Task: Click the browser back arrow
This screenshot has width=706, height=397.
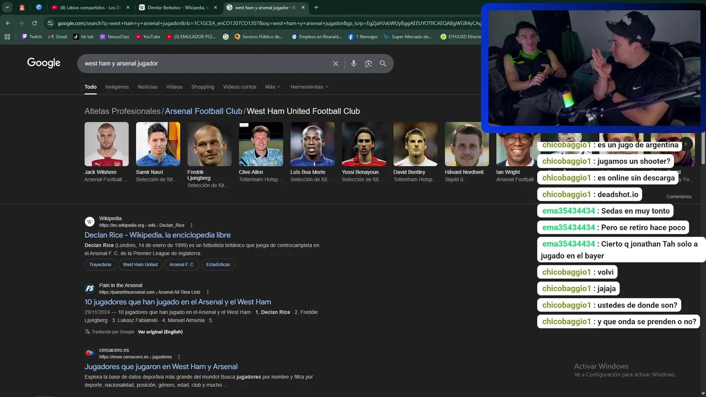Action: pyautogui.click(x=8, y=23)
